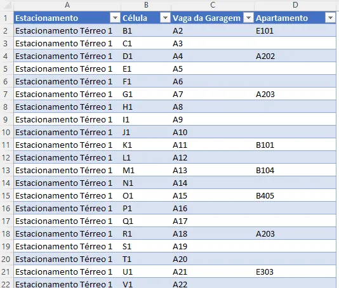Select column A header
The height and width of the screenshot is (288, 339).
[x=67, y=5]
